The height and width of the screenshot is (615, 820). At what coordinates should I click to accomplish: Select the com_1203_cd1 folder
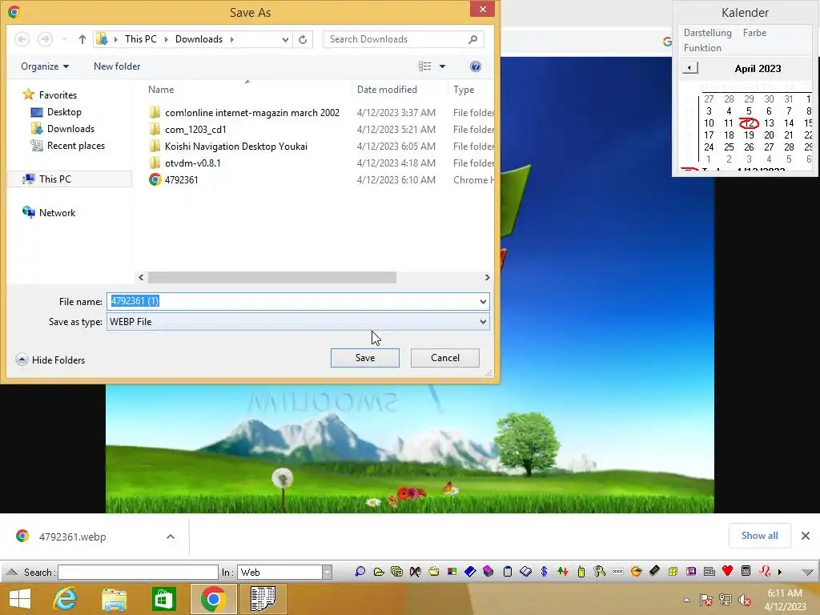[x=195, y=129]
